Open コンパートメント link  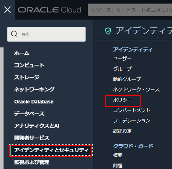132,110
